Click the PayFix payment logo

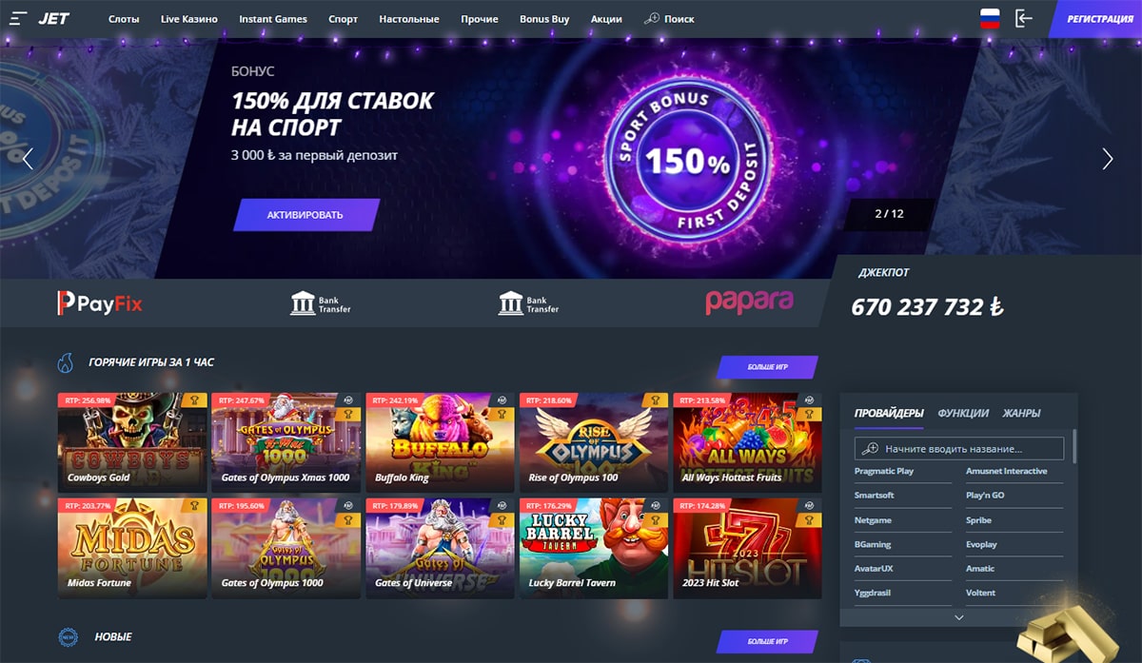pos(99,303)
